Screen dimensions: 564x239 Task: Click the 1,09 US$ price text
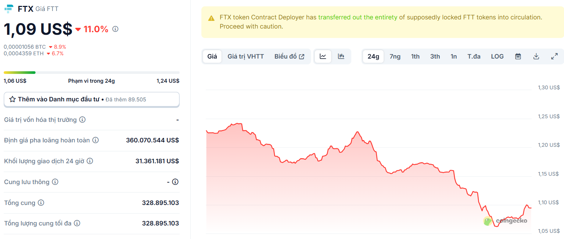tap(38, 29)
